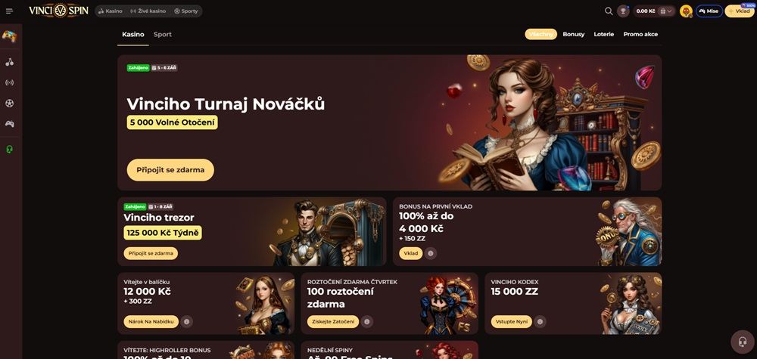Show info for the first deposit bonus
757x359 pixels.
(431, 253)
